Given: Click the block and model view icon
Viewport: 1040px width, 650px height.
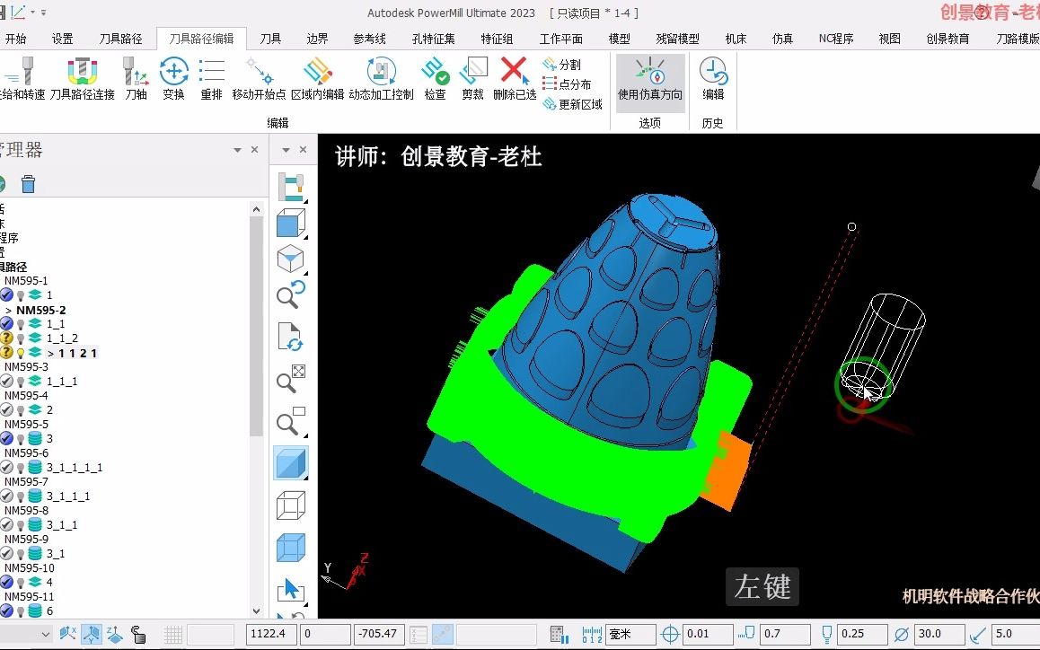Looking at the screenshot, I should [x=290, y=187].
